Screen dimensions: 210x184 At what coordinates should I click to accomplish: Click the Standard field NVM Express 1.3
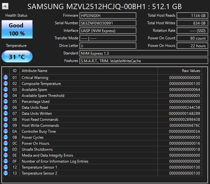(144, 53)
